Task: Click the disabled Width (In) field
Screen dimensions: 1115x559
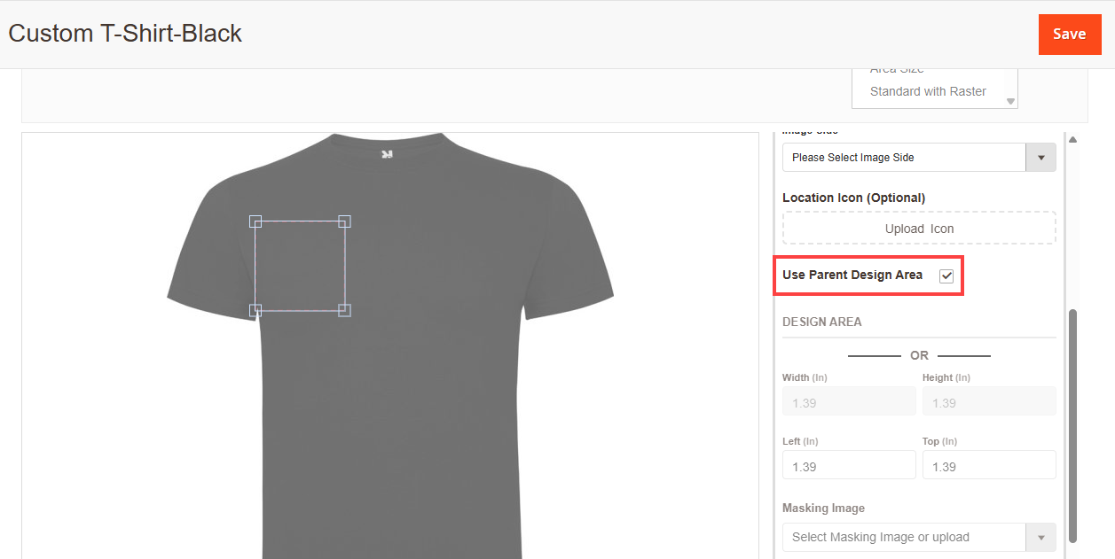Action: [x=848, y=402]
